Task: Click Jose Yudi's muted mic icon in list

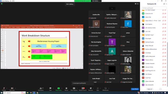Action: (x=163, y=31)
